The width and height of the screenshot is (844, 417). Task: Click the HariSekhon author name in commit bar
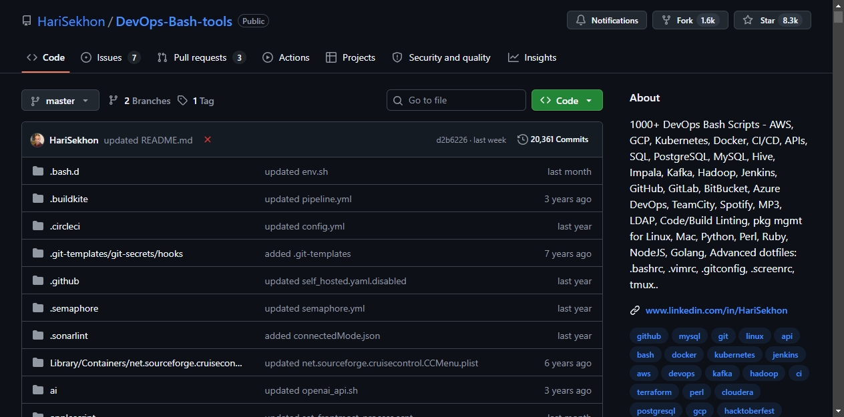pyautogui.click(x=74, y=140)
